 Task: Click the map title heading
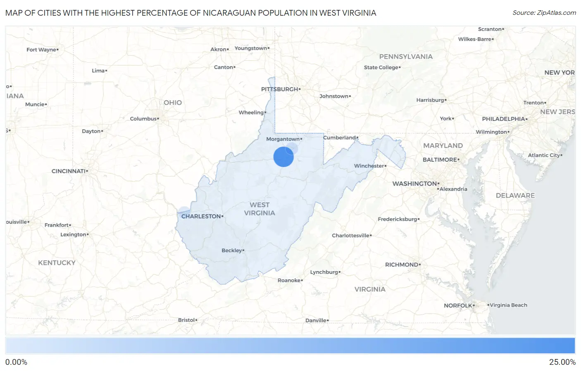[190, 13]
